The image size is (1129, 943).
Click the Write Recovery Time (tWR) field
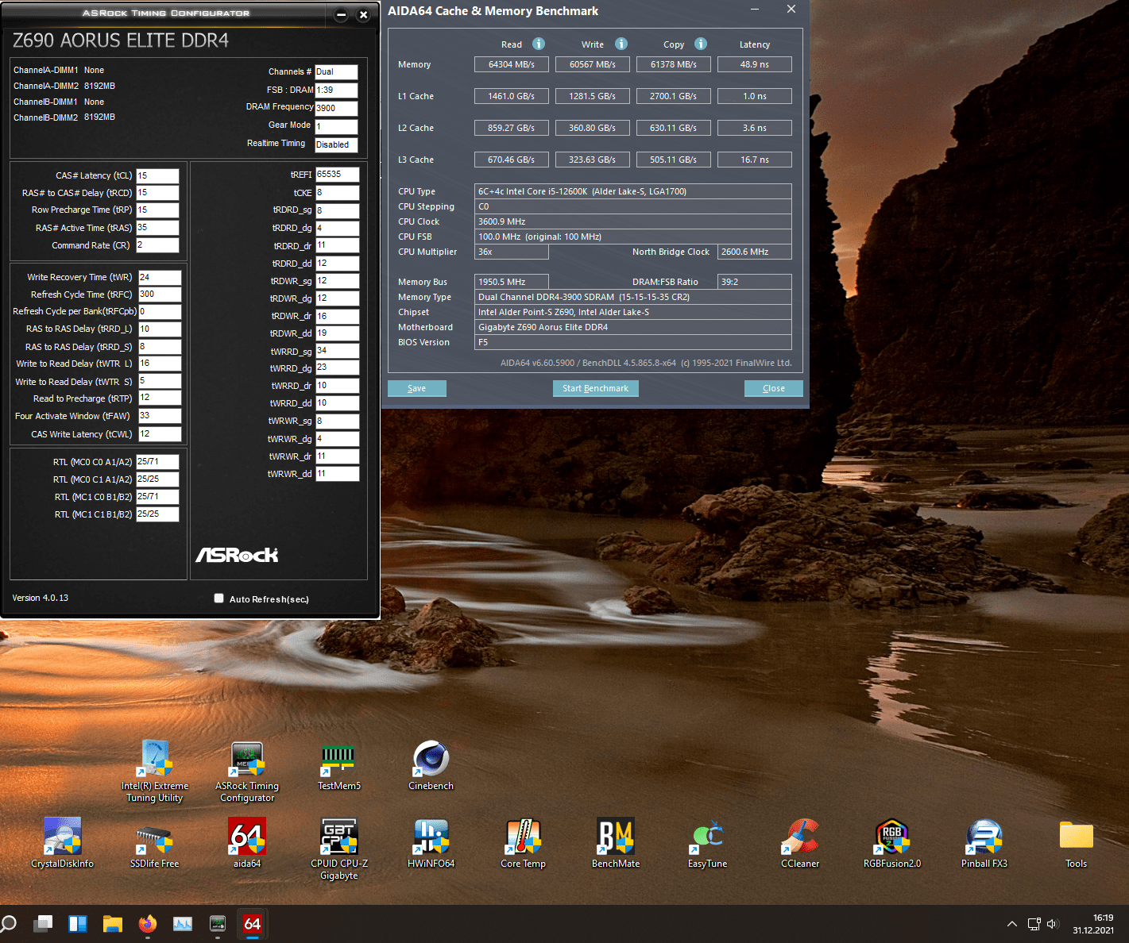(x=160, y=277)
